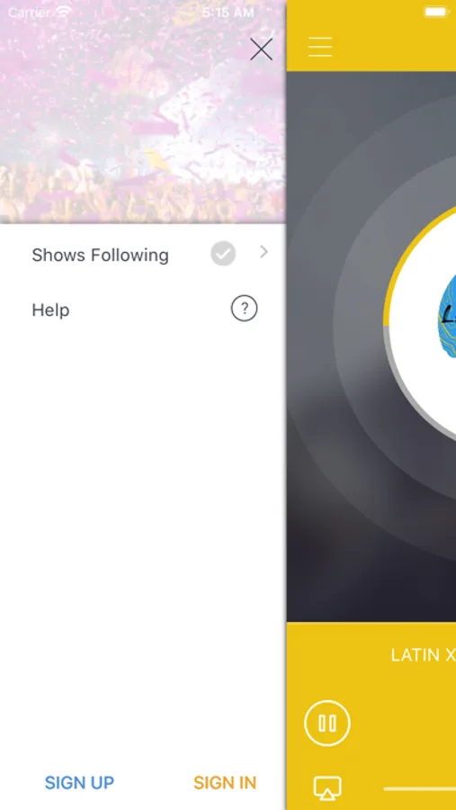Tap the clock in the status bar
The image size is (456, 810).
tap(228, 13)
